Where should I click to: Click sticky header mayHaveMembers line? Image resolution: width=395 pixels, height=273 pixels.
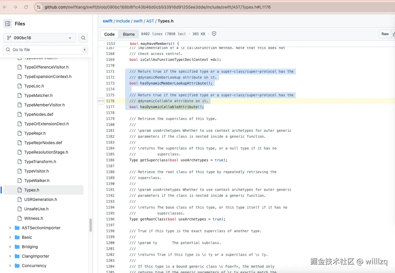click(154, 44)
